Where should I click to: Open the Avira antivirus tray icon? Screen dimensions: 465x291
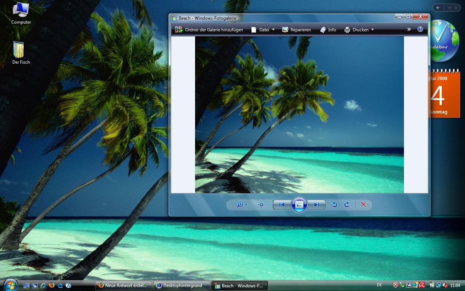pos(422,285)
